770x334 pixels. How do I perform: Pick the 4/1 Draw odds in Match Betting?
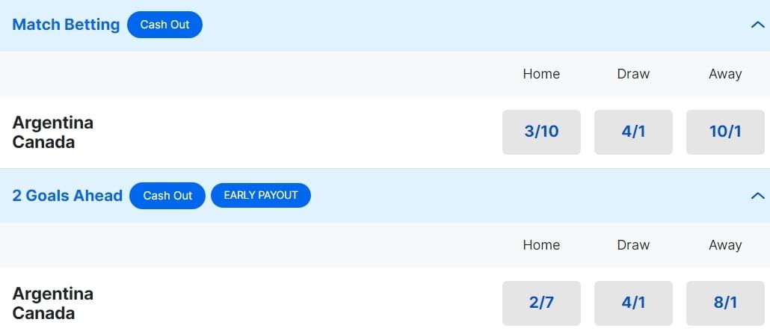(633, 132)
